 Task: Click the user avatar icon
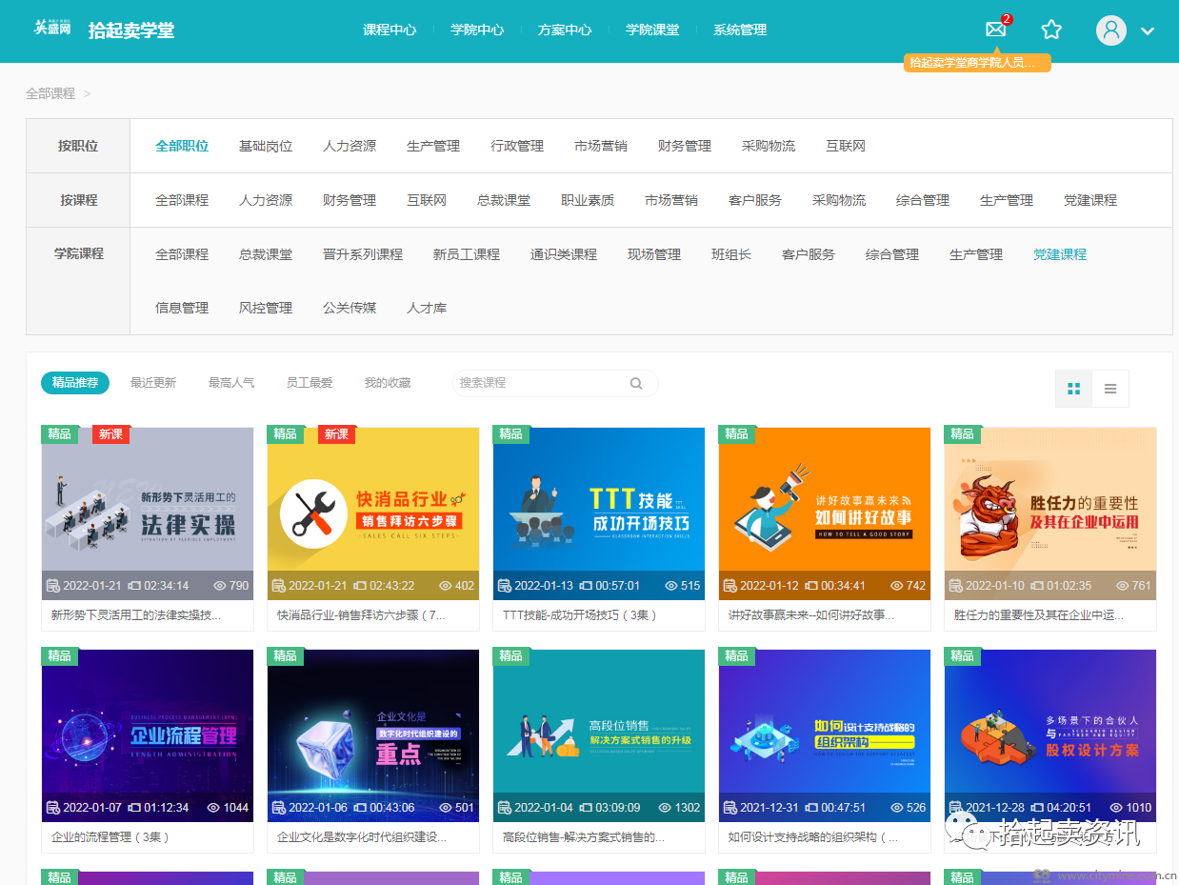tap(1110, 30)
